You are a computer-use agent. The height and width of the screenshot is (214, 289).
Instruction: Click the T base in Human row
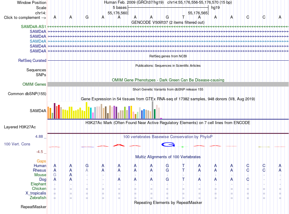[x=183, y=166]
